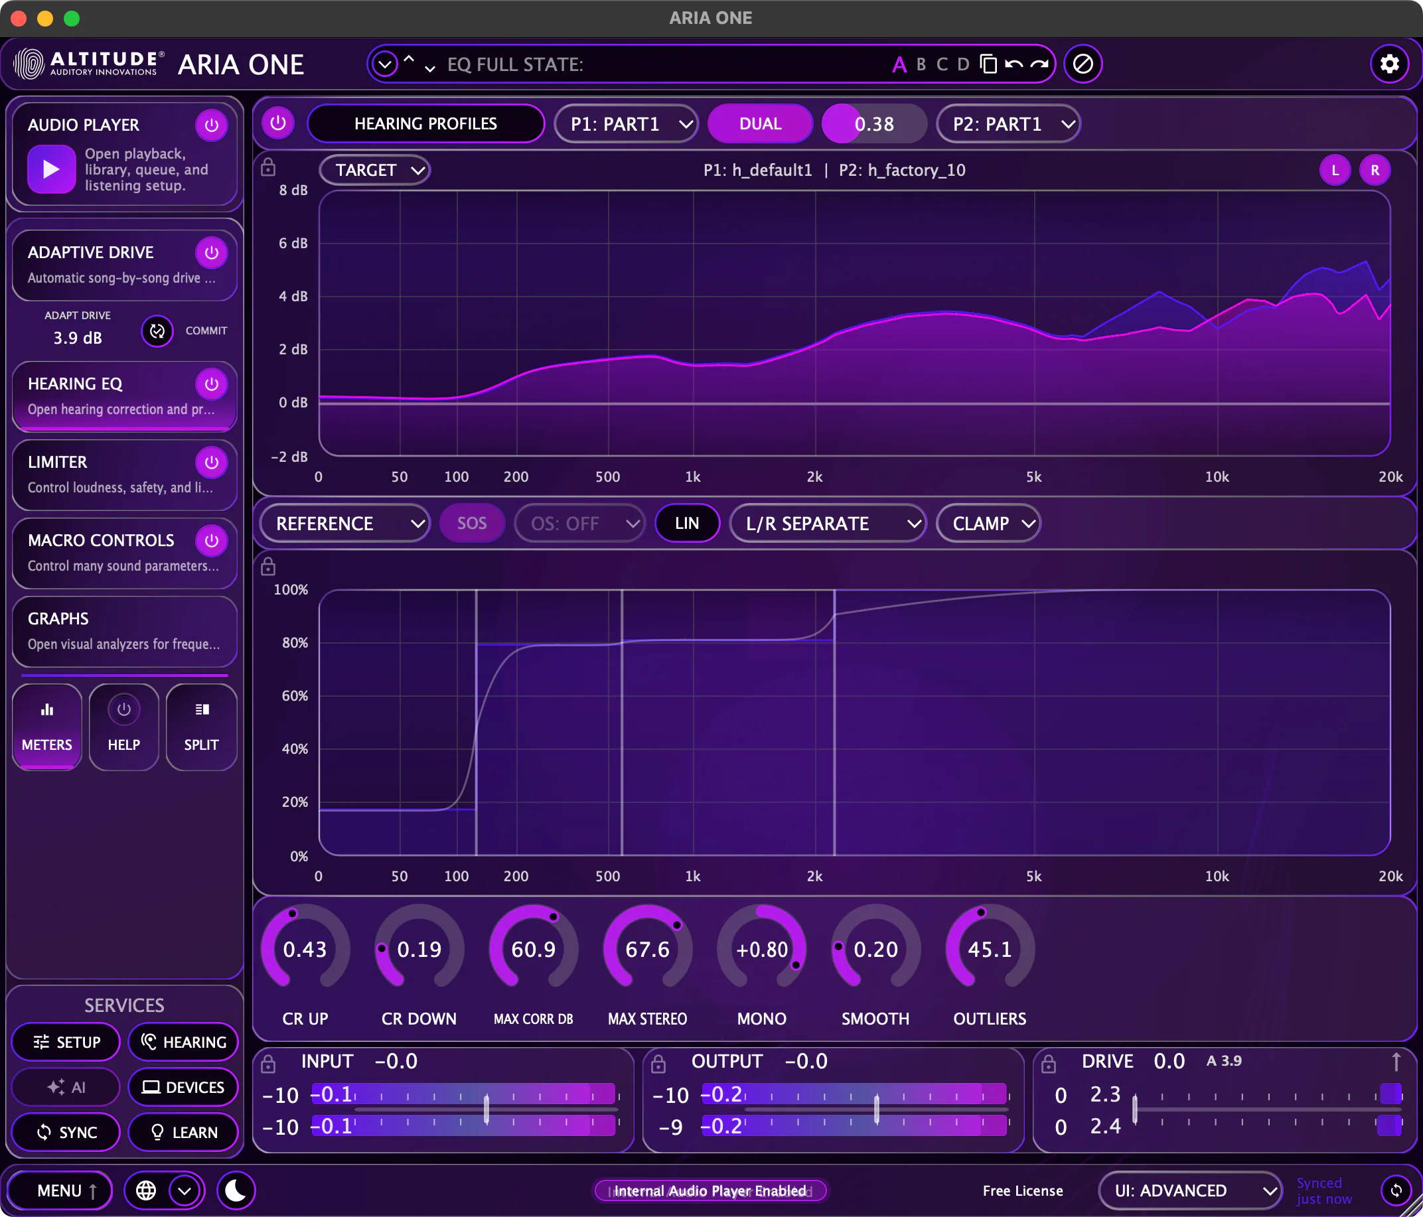Toggle LIN phase mode
The image size is (1423, 1217).
(687, 524)
